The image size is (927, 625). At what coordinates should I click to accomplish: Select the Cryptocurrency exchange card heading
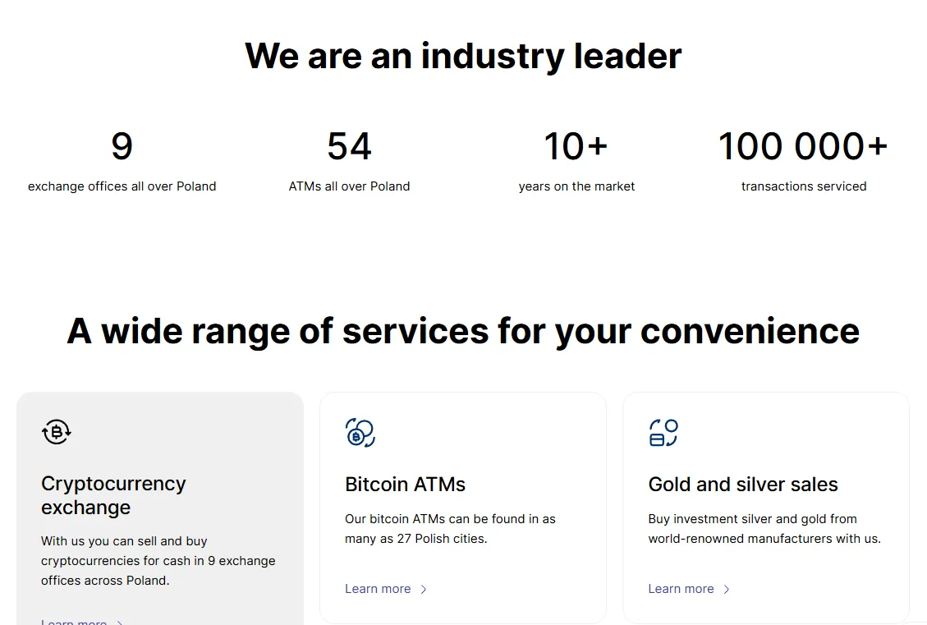pyautogui.click(x=113, y=495)
